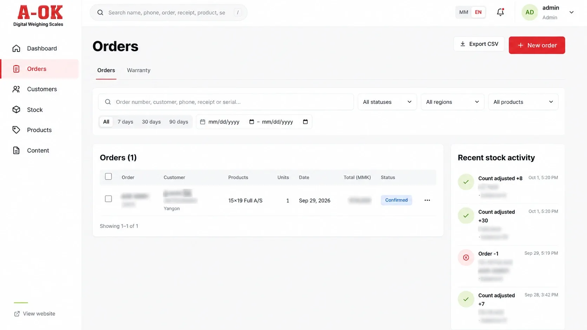Click the Sep 29, 2026 date cell

click(315, 201)
